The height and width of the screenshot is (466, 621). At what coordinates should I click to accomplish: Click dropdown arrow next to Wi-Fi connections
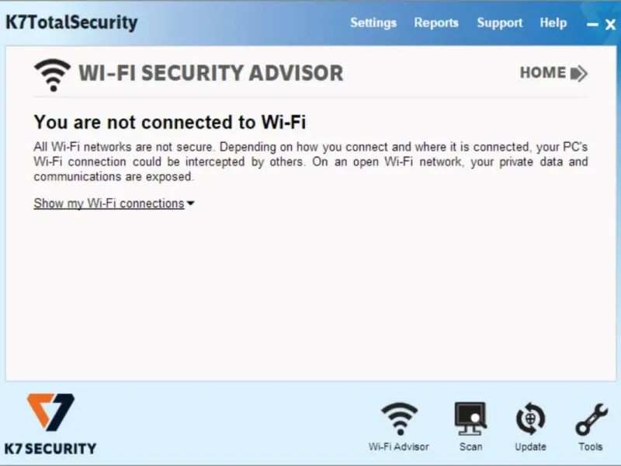(x=190, y=203)
